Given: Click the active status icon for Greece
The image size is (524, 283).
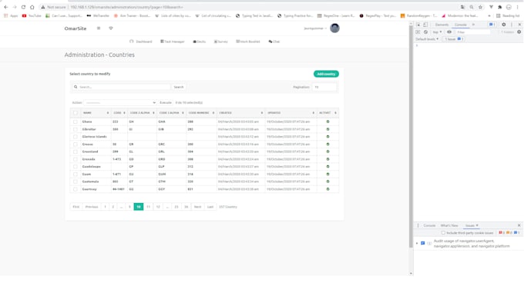Looking at the screenshot, I should [x=327, y=145].
